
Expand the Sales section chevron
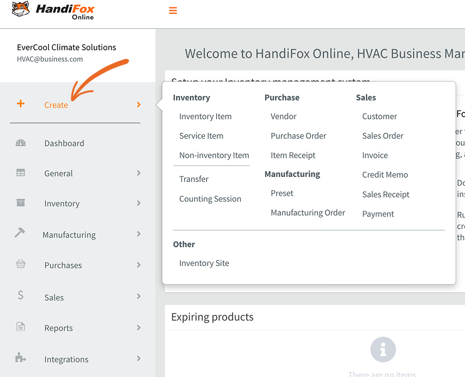[138, 296]
